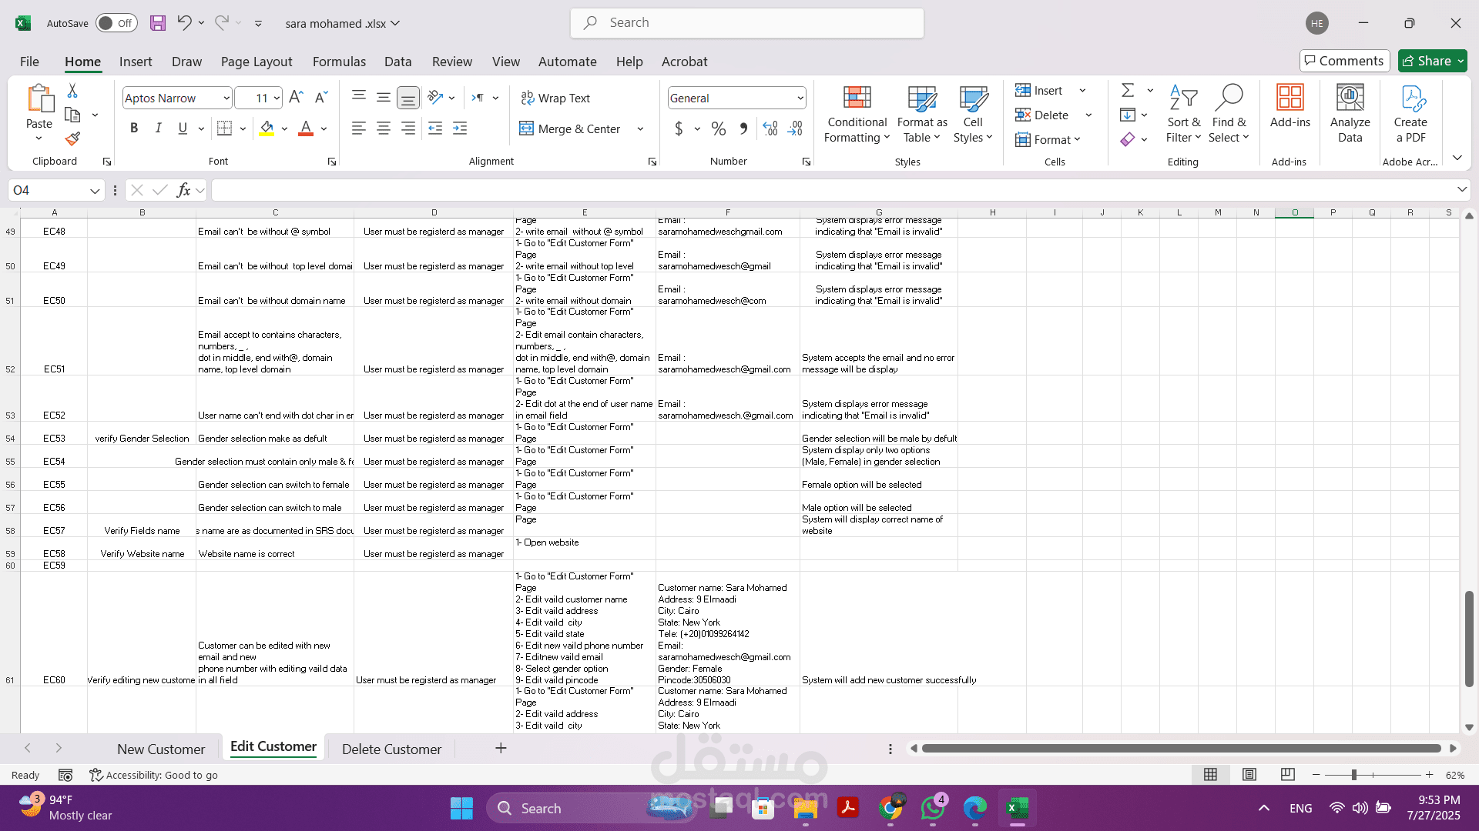Click the Format Painter brush icon
Image resolution: width=1479 pixels, height=831 pixels.
click(72, 139)
